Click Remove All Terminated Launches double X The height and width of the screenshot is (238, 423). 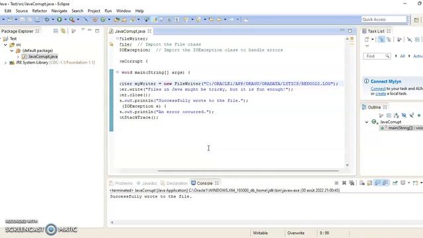pos(352,183)
